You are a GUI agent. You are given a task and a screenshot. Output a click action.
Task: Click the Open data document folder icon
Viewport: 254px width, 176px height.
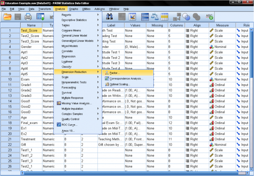[x=7, y=17]
